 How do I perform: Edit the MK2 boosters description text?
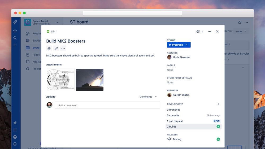pyautogui.click(x=101, y=56)
